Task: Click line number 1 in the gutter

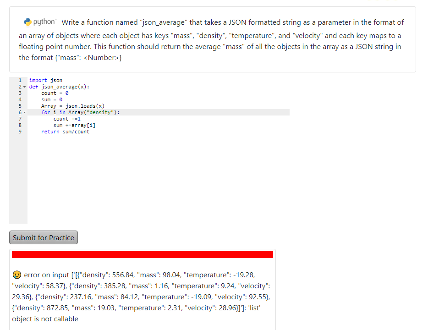Action: tap(20, 80)
